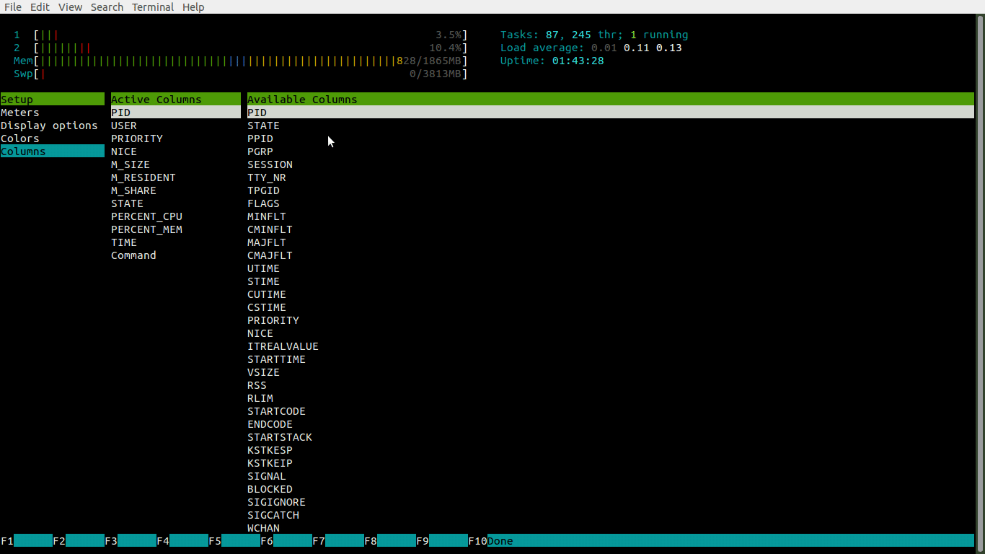
Task: Select WCHAN in Available Columns
Action: pyautogui.click(x=263, y=528)
